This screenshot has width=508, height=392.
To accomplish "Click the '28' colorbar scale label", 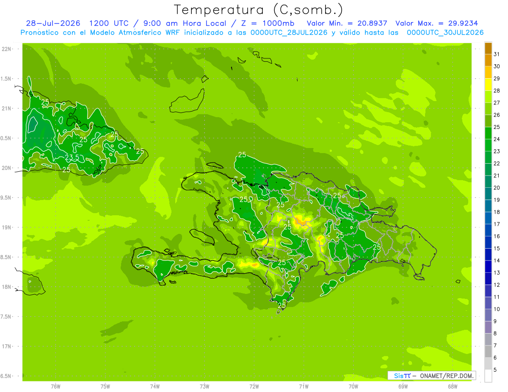I will pyautogui.click(x=497, y=90).
